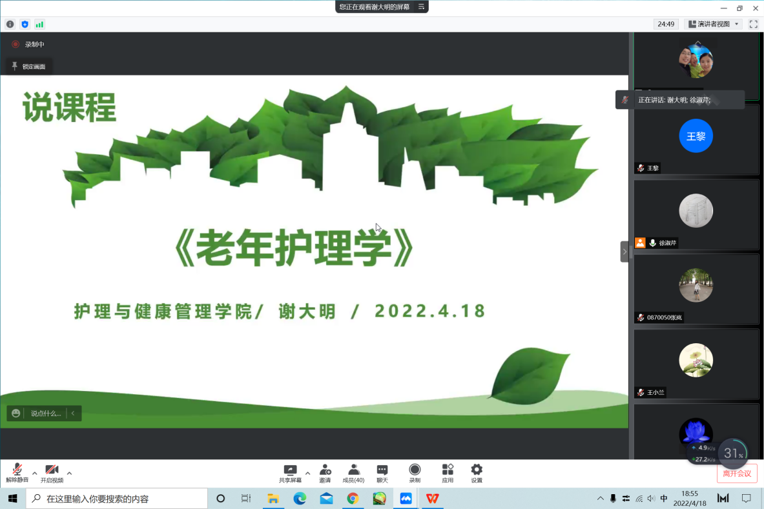
Task: Toggle 解除静音 microphone button
Action: [x=17, y=473]
